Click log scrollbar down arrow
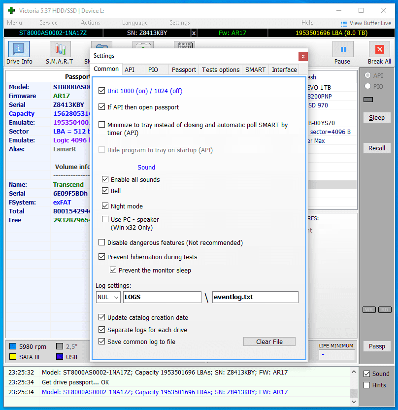This screenshot has height=410, width=398. (354, 402)
